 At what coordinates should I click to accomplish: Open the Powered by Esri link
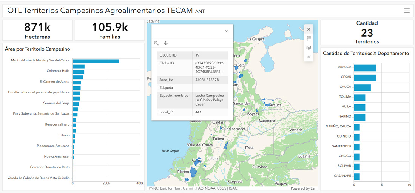pyautogui.click(x=303, y=188)
